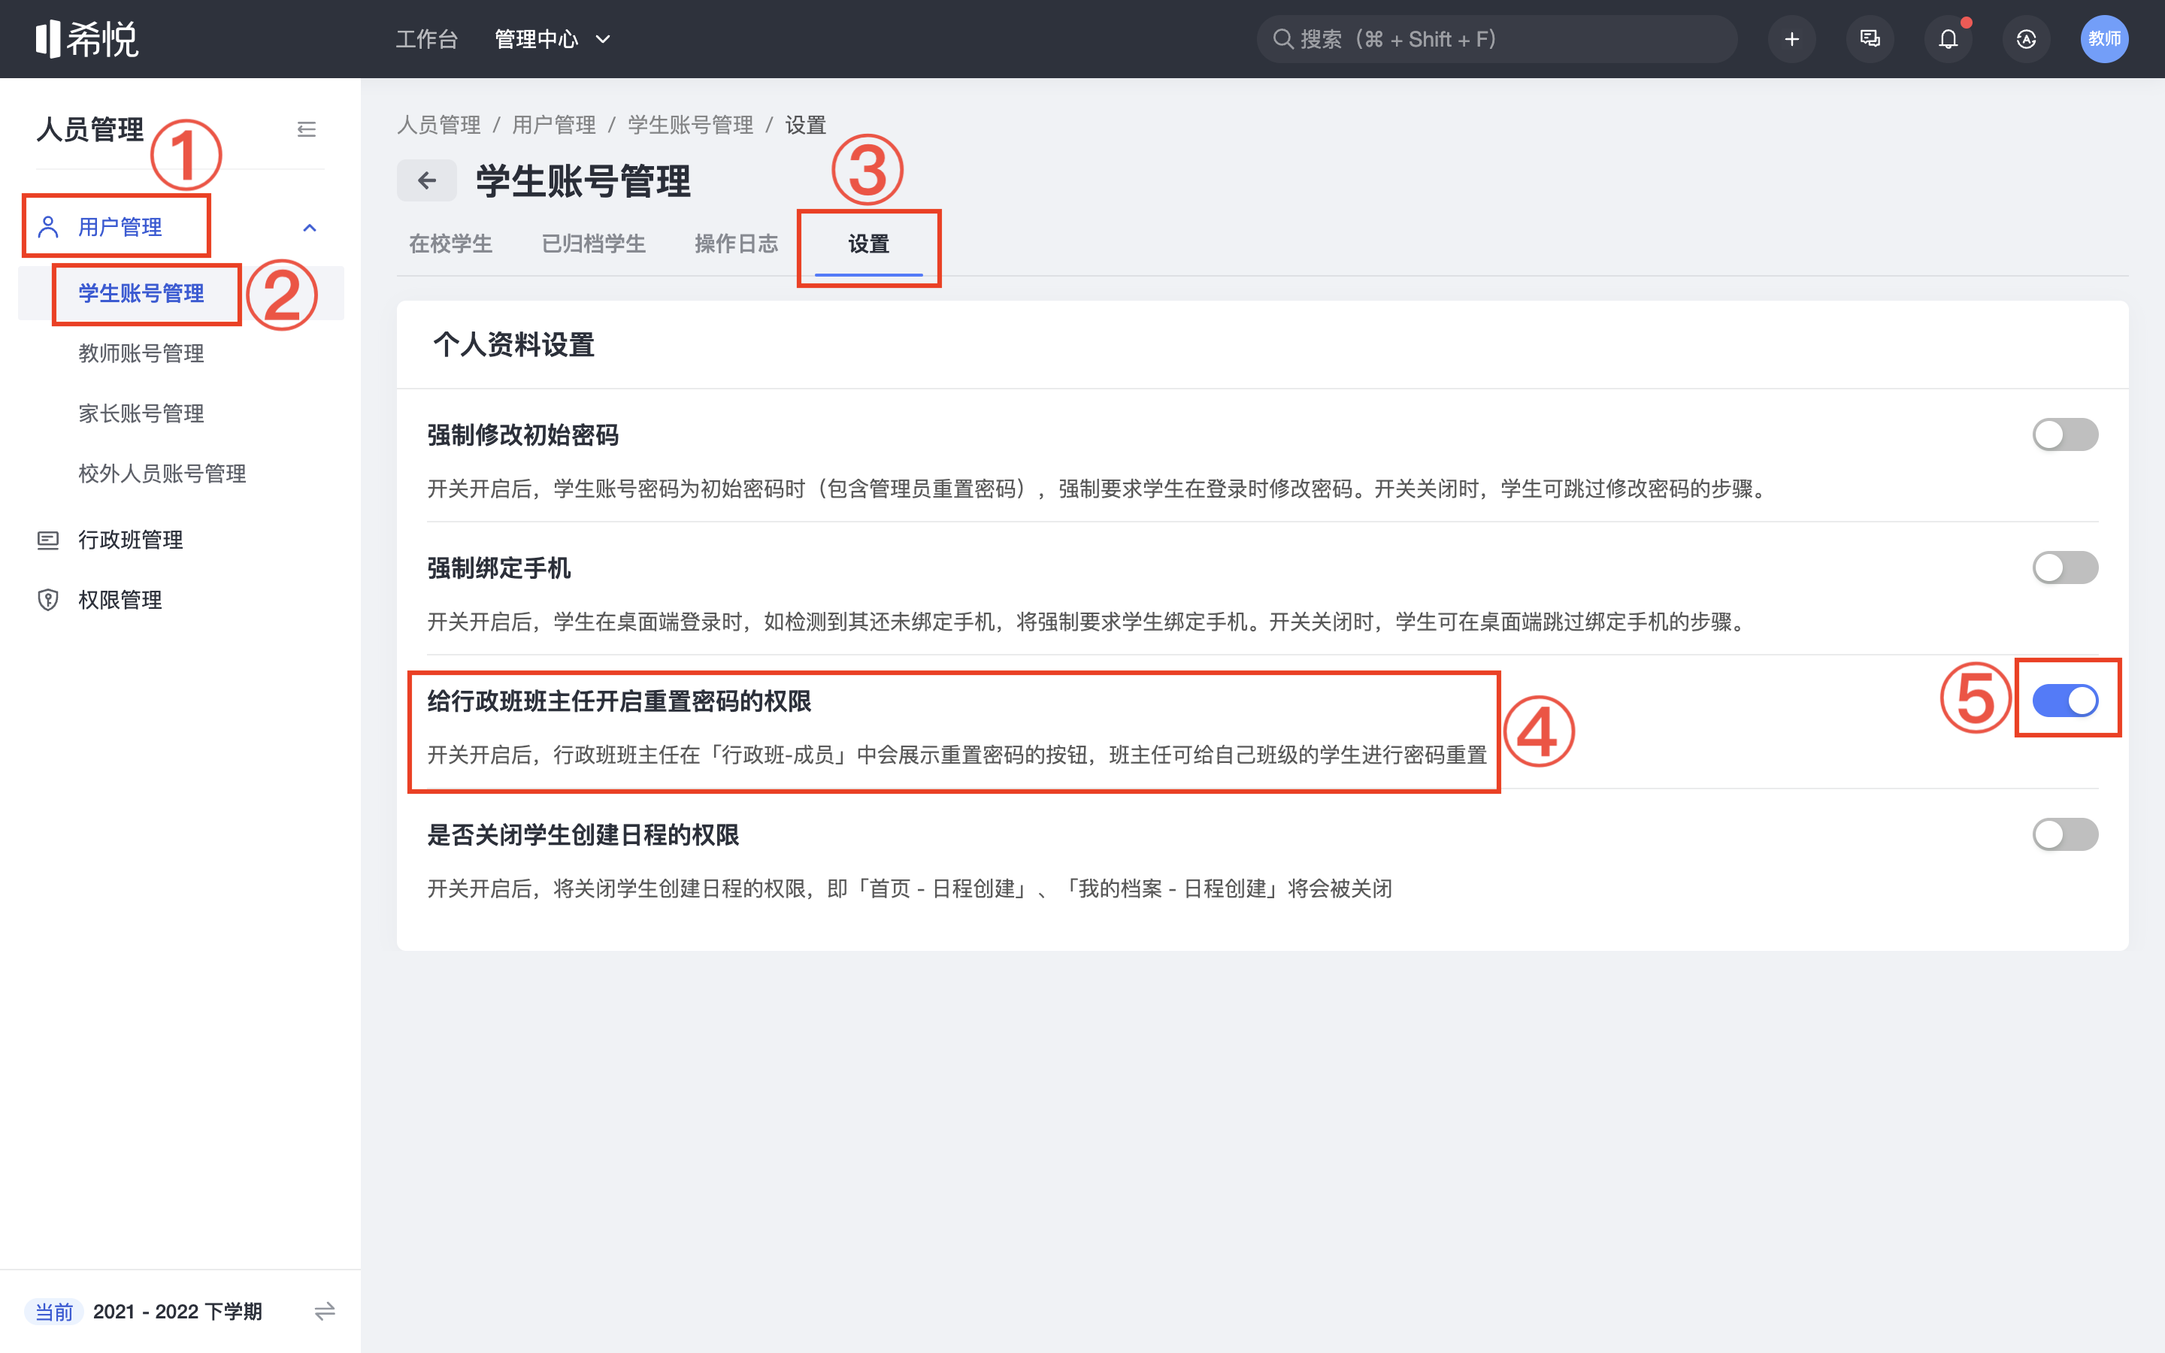Image resolution: width=2165 pixels, height=1353 pixels.
Task: Click the 用户管理 person icon
Action: click(48, 227)
